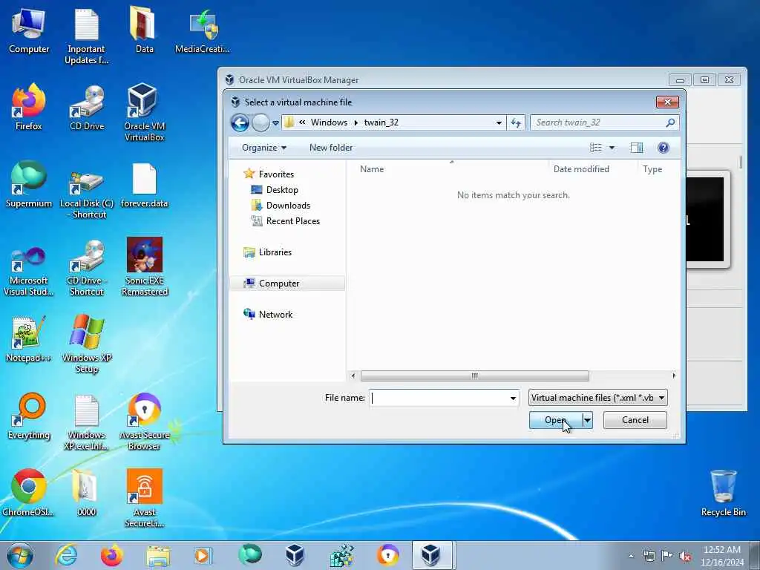Screen dimensions: 760x570
Task: Click Windows breadcrumb in address bar
Action: [x=329, y=122]
